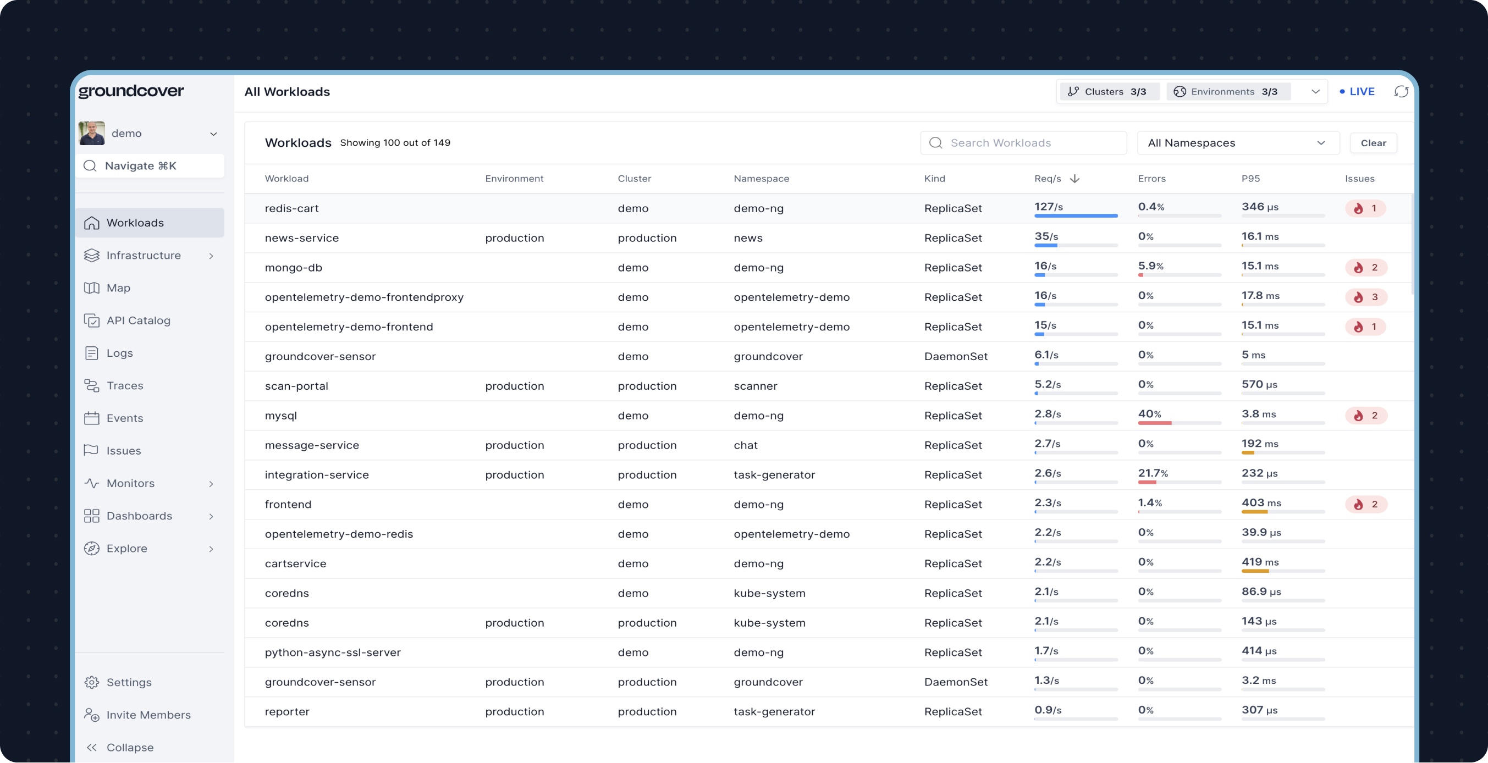Open the Traces icon in sidebar
1488x763 pixels.
(92, 385)
